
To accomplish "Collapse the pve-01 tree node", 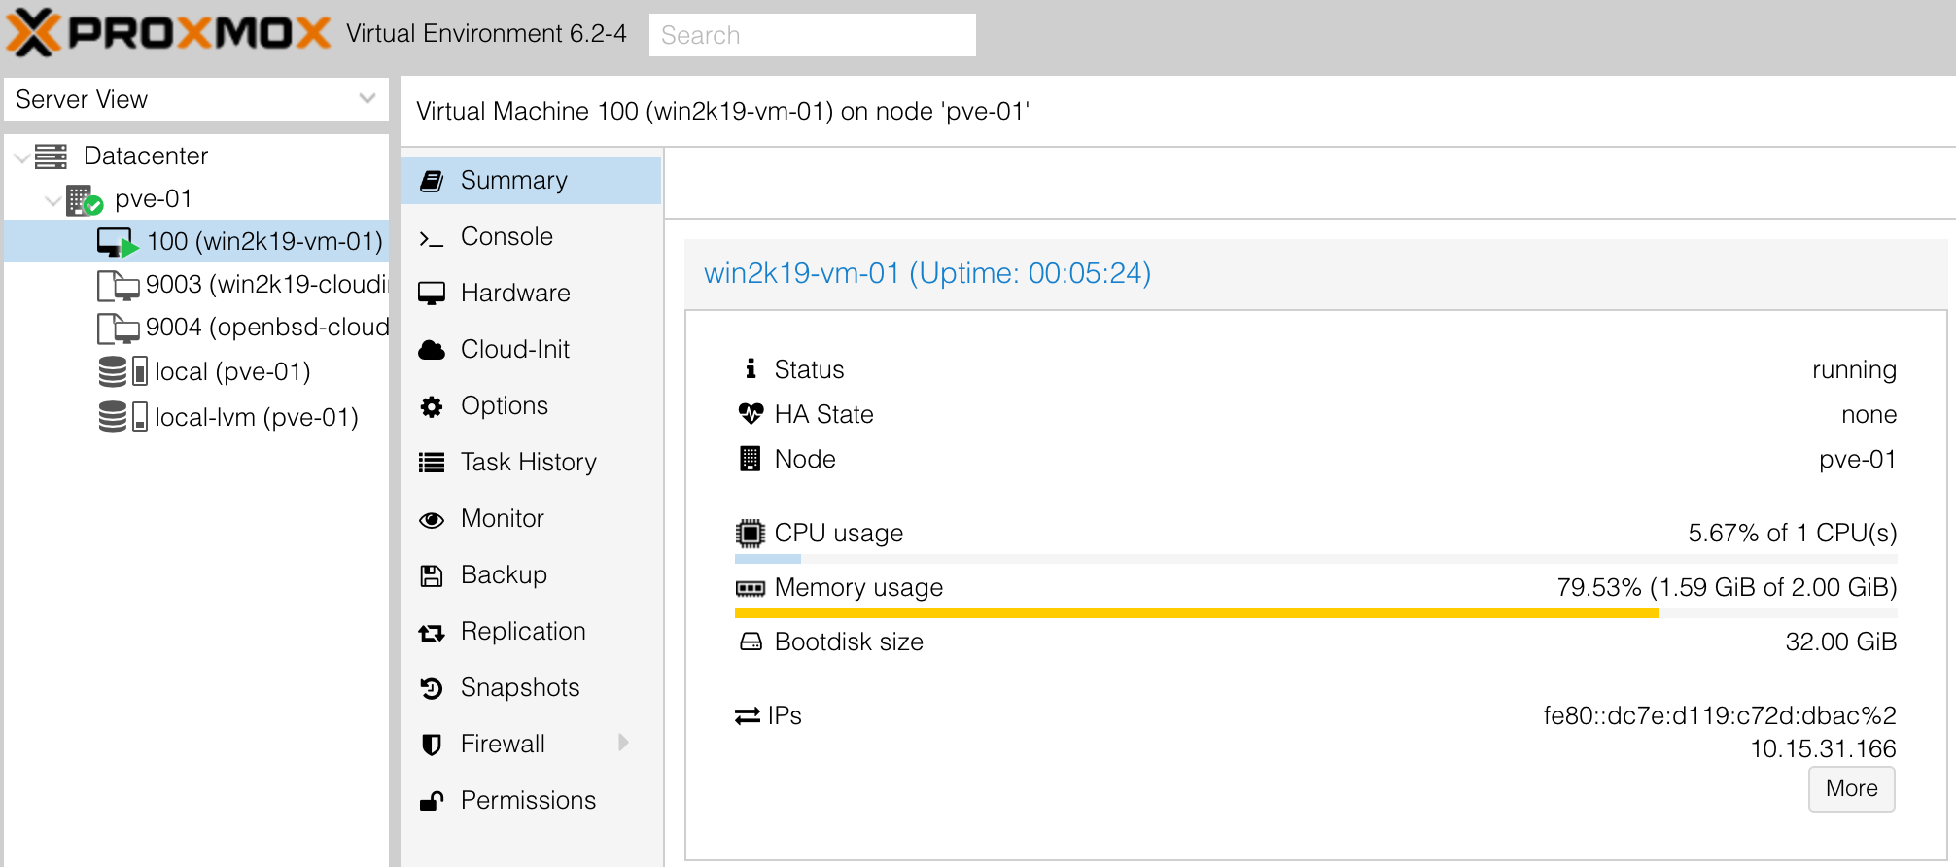I will [x=53, y=200].
